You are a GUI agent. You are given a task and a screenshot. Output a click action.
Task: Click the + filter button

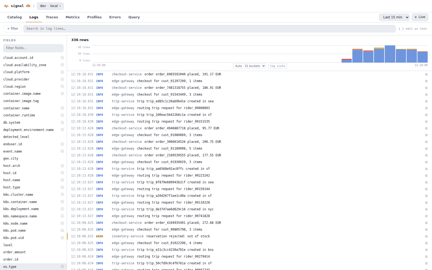pyautogui.click(x=13, y=29)
